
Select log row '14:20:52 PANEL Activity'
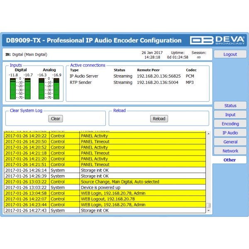105,147
